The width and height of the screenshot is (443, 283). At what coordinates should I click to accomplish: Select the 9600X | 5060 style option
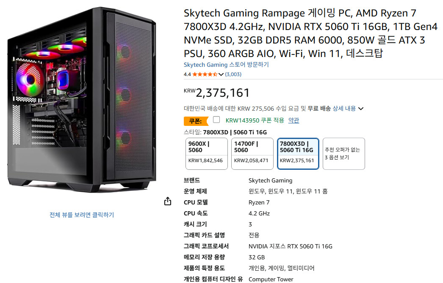coord(207,154)
